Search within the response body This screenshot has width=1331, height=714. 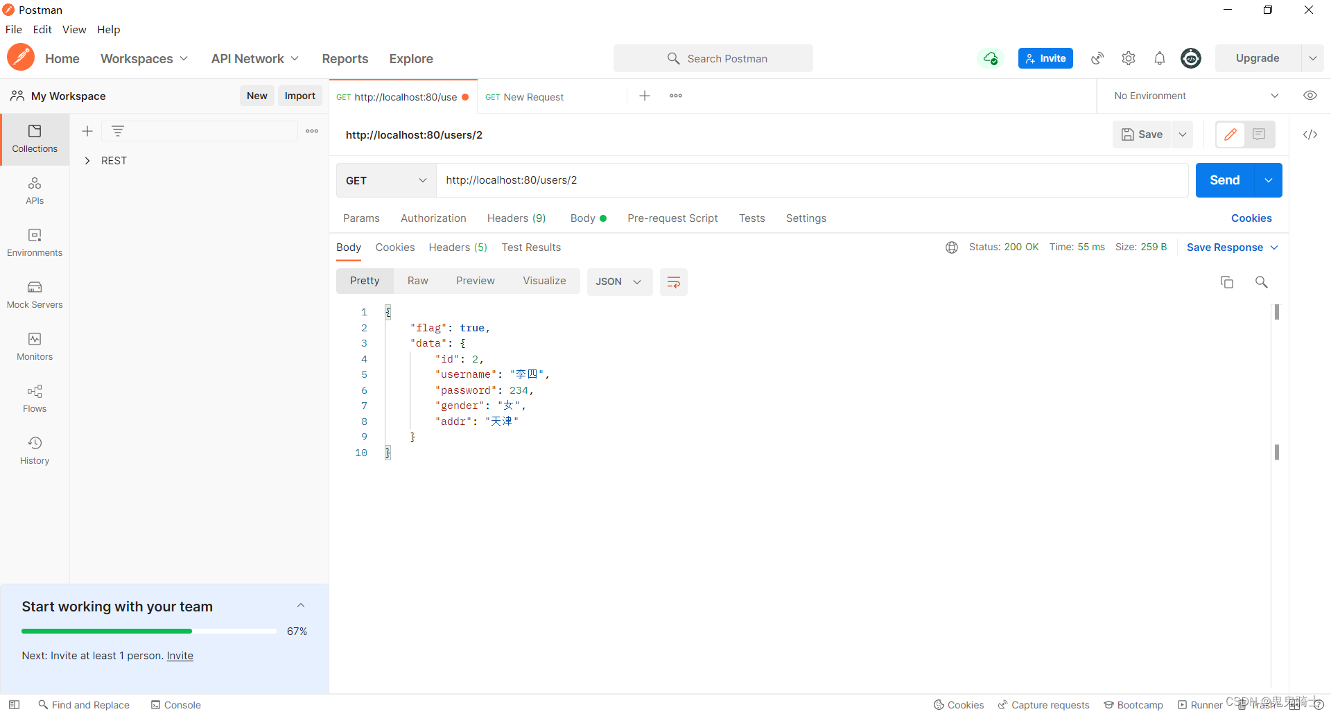1262,282
